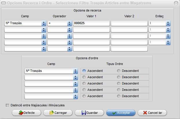Select Descendent in the fifth order row

(119, 96)
